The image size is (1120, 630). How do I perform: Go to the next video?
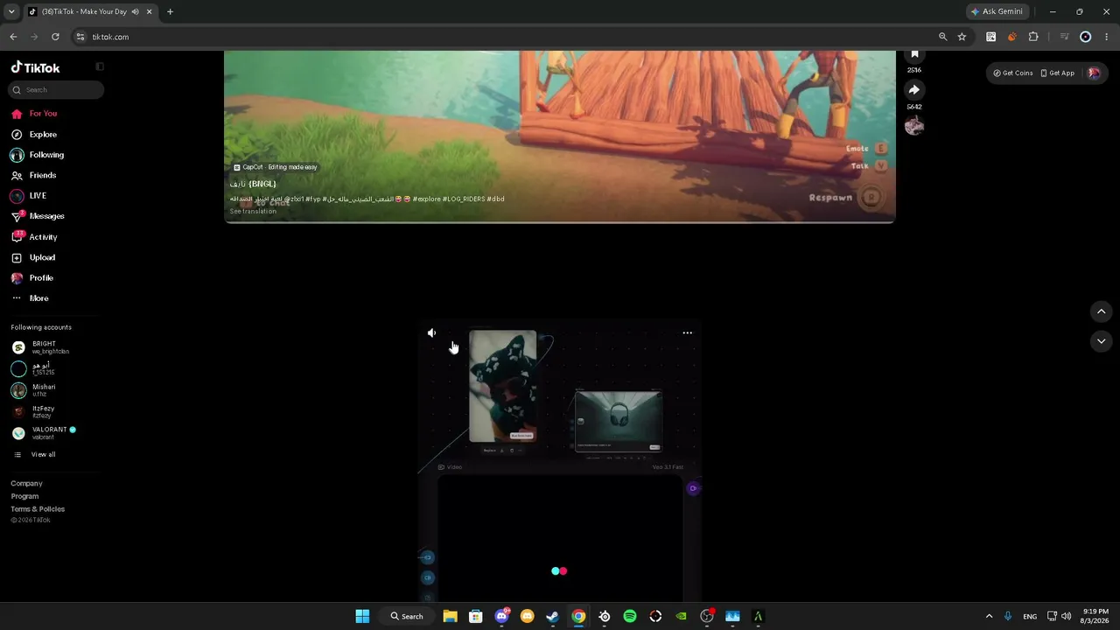(1102, 341)
